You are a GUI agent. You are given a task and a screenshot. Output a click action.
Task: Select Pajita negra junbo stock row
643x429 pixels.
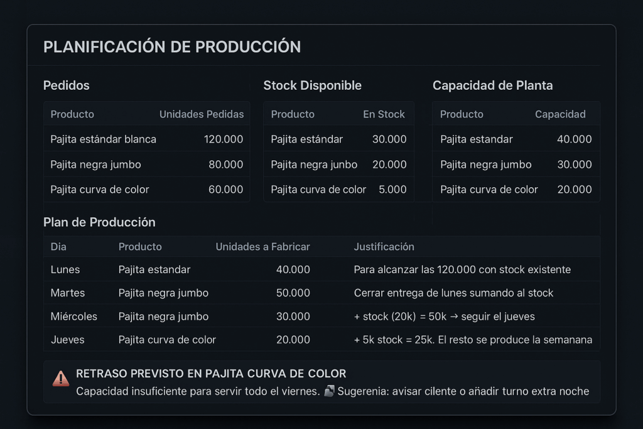(x=338, y=165)
